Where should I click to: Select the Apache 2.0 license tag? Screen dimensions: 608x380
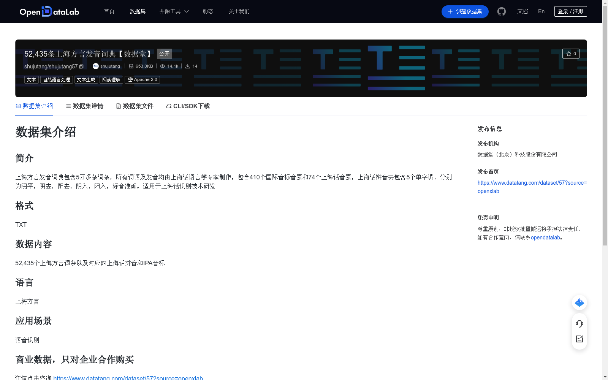(142, 79)
